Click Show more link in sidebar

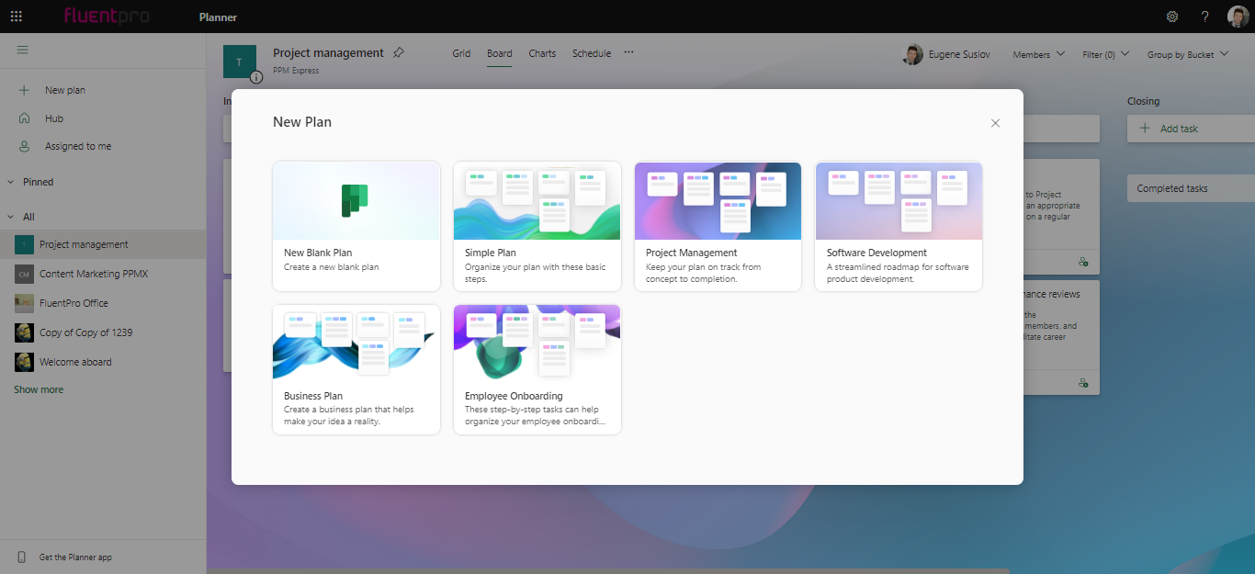(39, 389)
